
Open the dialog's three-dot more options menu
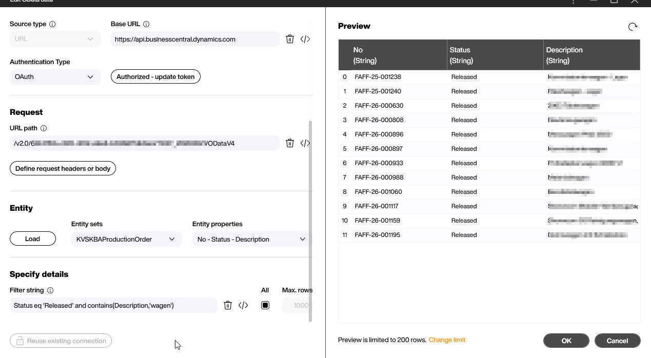click(x=573, y=2)
